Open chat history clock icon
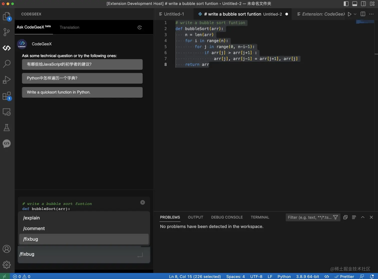 pyautogui.click(x=140, y=27)
